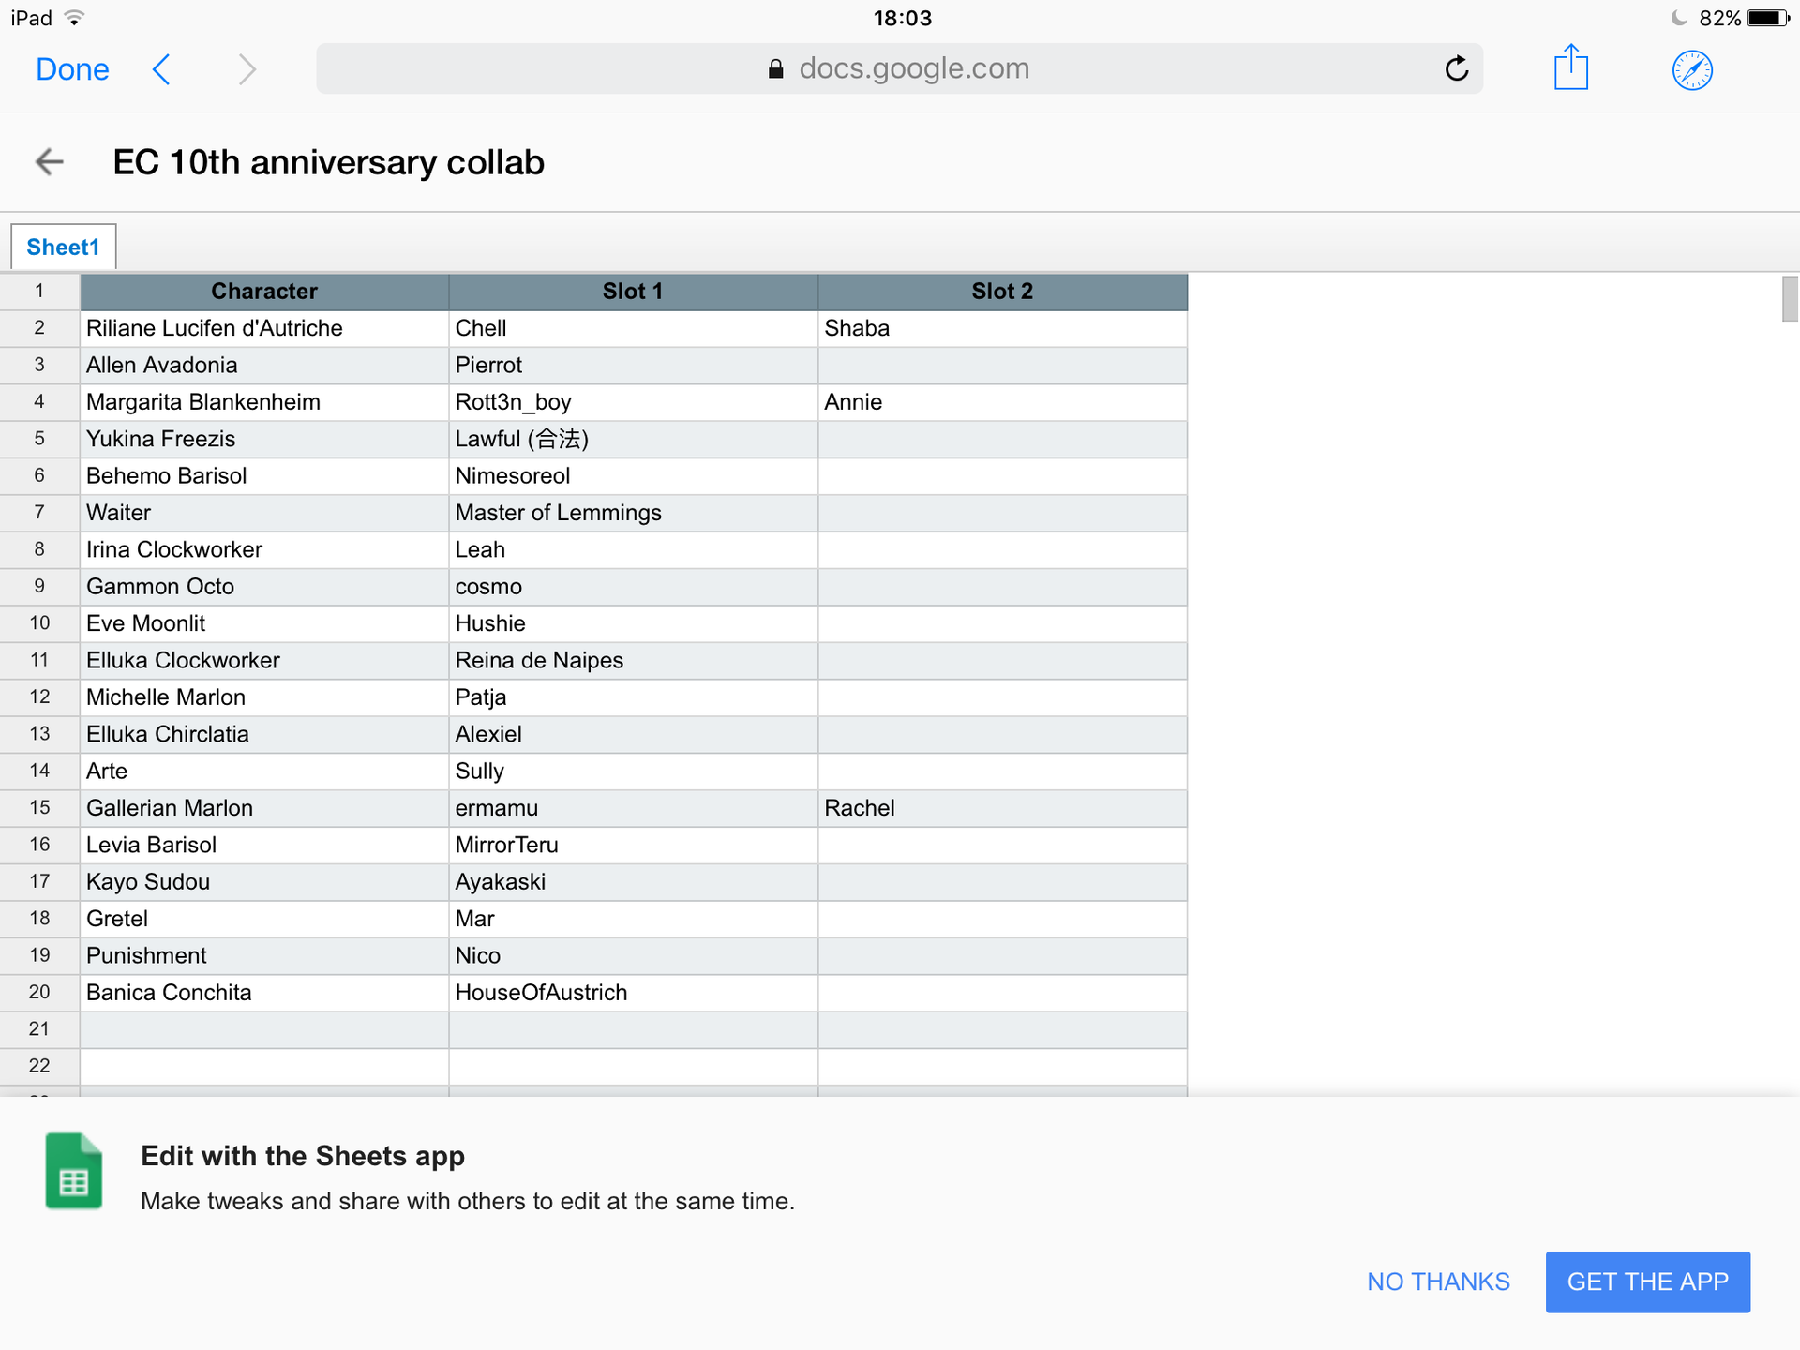Select the Master of Lemmings cell
The width and height of the screenshot is (1800, 1350).
pos(633,513)
